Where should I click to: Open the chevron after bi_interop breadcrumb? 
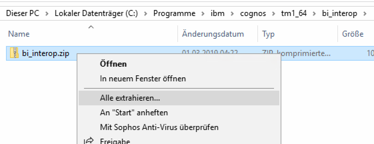coord(365,14)
